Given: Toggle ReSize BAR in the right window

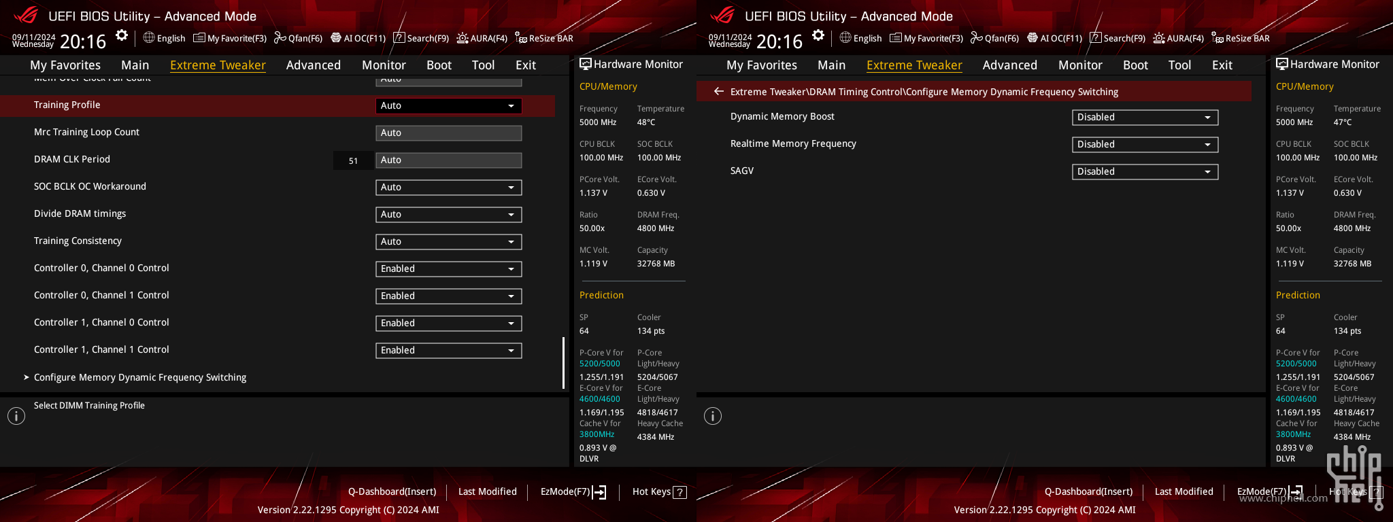Looking at the screenshot, I should click(1240, 39).
